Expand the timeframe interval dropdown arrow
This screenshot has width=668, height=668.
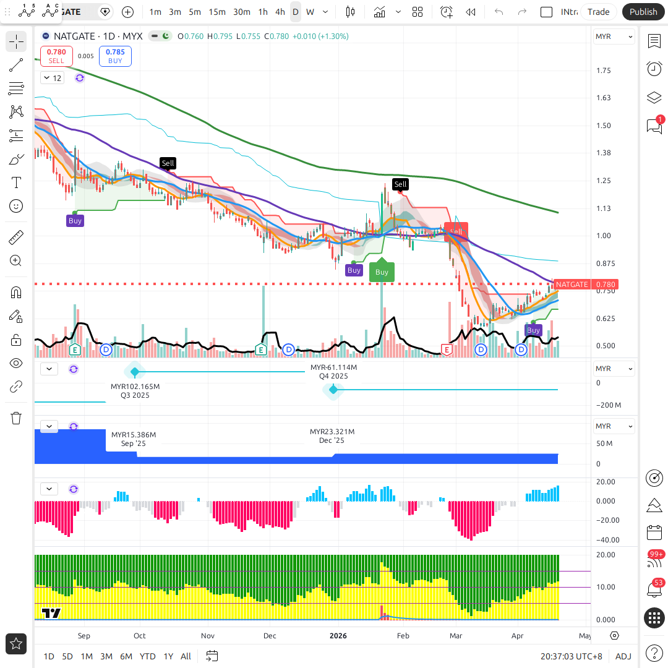click(x=326, y=12)
